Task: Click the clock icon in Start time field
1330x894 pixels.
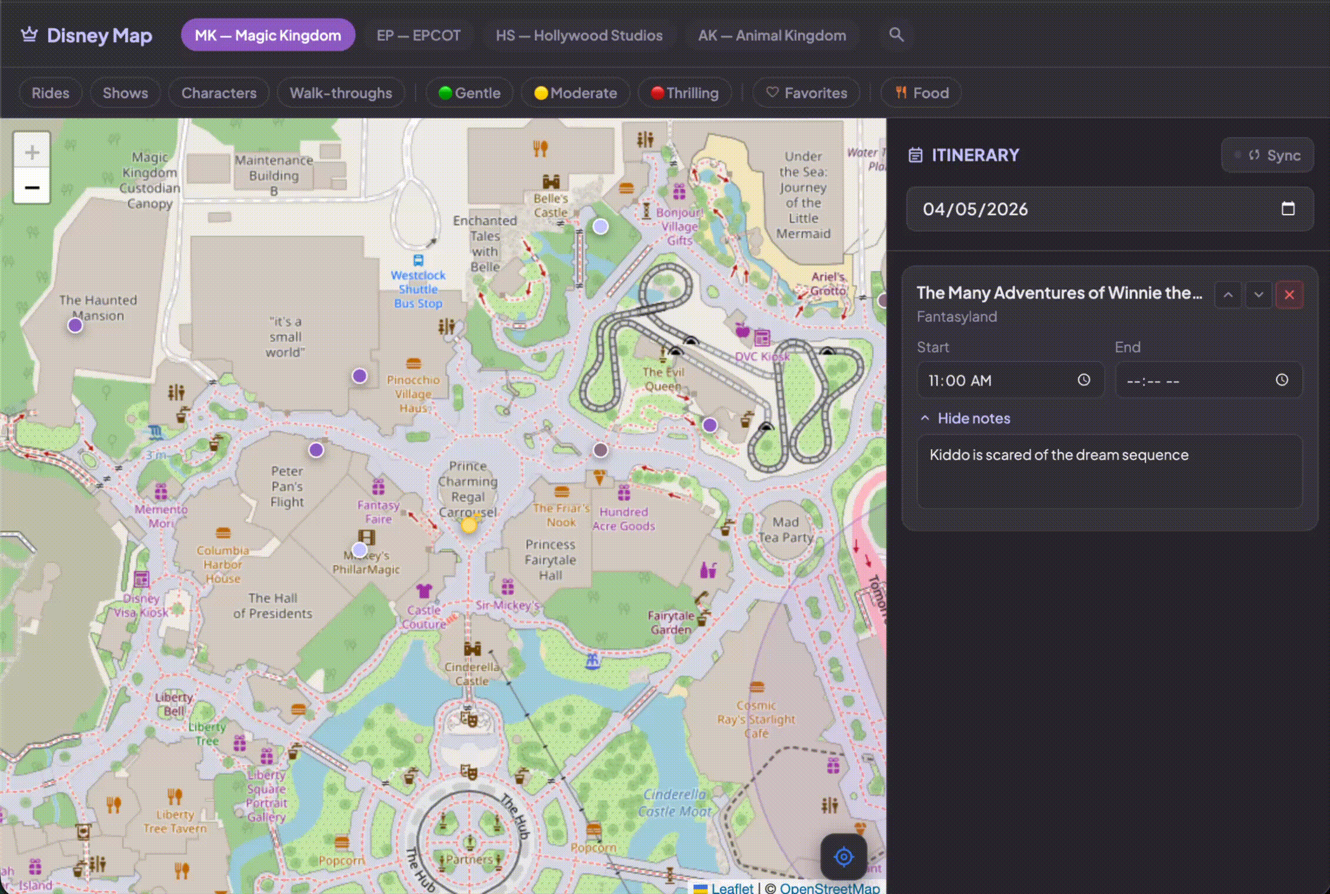Action: pos(1084,380)
